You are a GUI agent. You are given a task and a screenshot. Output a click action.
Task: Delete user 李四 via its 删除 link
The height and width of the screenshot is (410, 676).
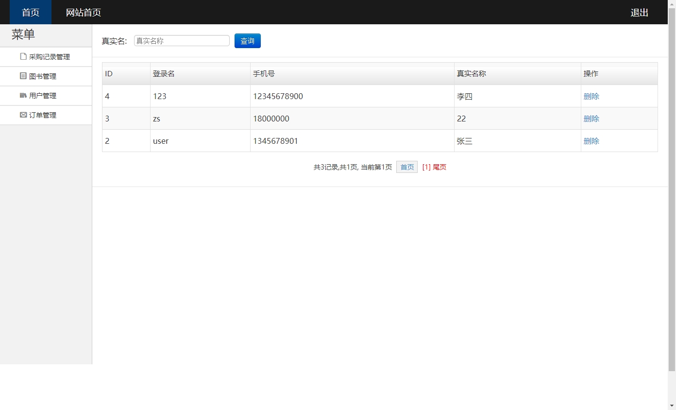click(591, 96)
